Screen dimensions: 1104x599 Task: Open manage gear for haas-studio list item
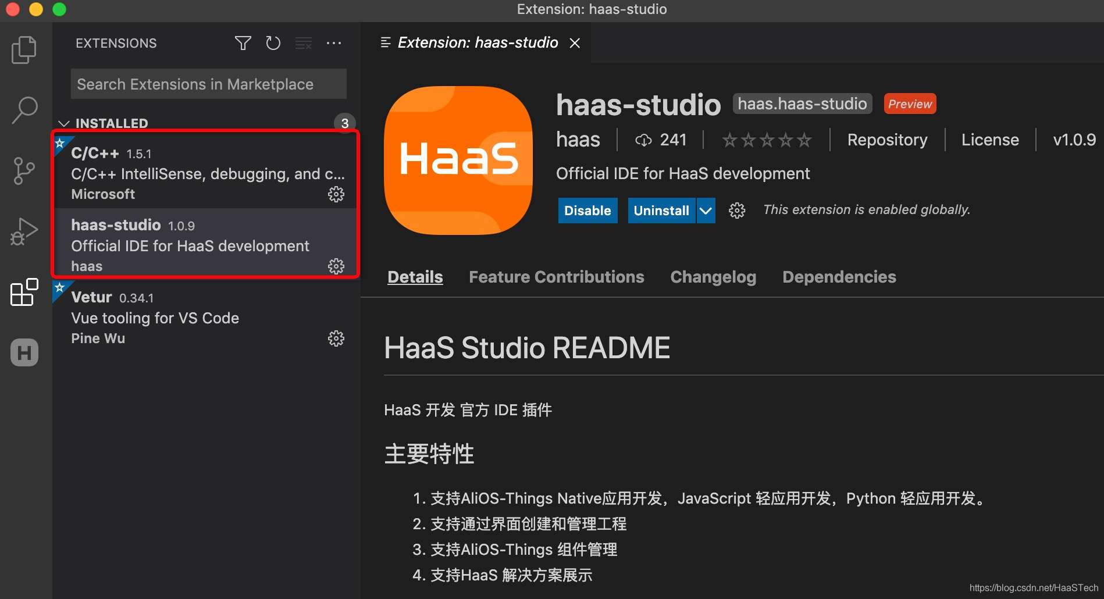(x=336, y=266)
